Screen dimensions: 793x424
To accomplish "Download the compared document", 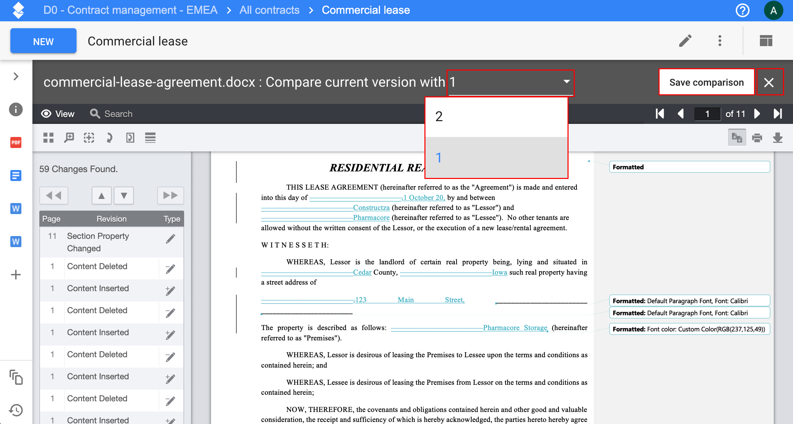I will click(x=778, y=137).
